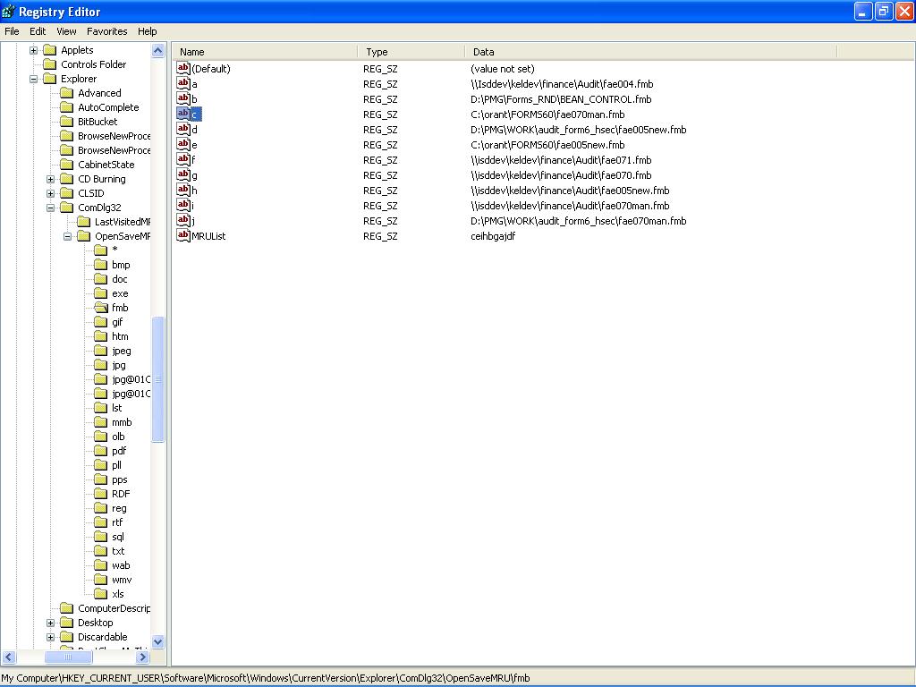This screenshot has width=916, height=687.
Task: Expand the Desktop registry key
Action: coord(51,623)
